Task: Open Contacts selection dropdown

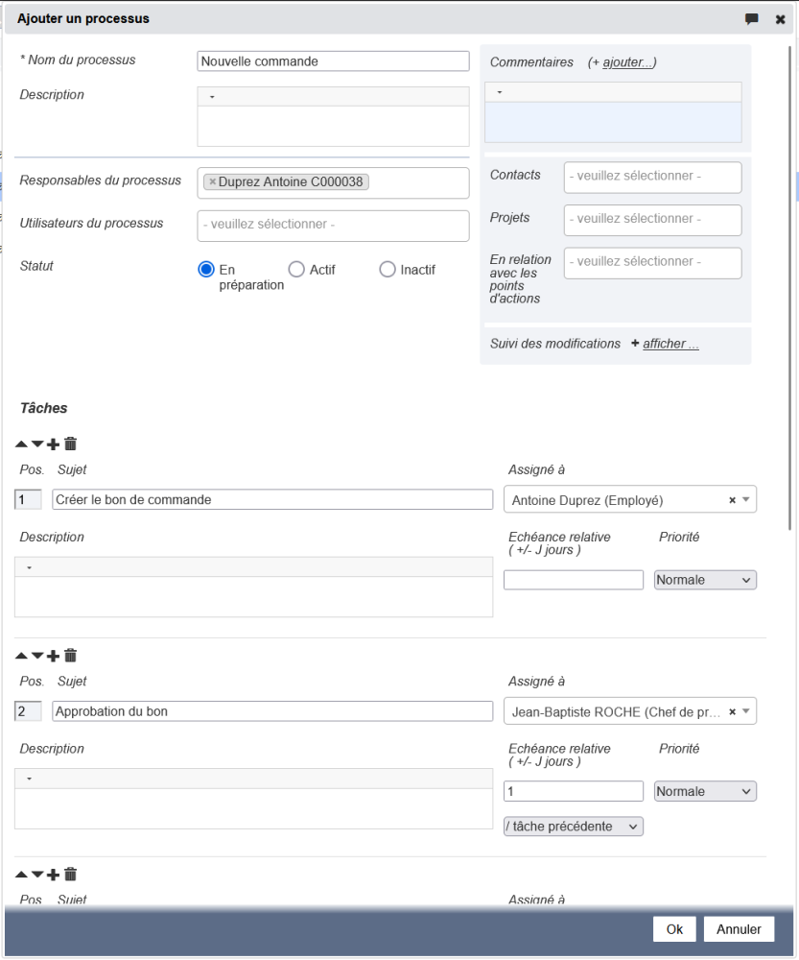Action: pos(652,177)
